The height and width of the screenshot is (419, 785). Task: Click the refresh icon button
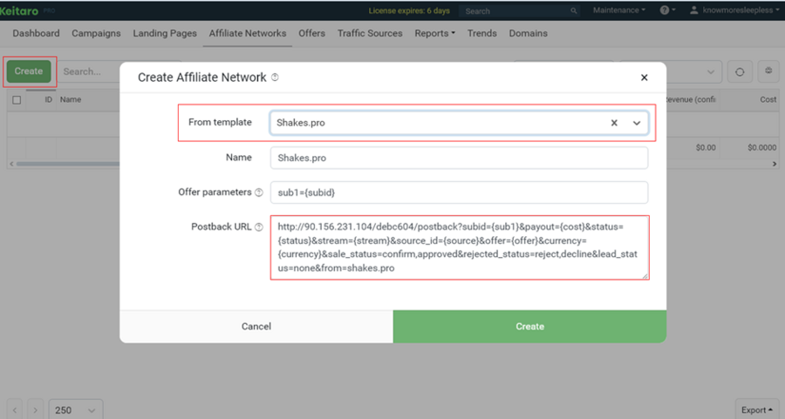coord(740,72)
